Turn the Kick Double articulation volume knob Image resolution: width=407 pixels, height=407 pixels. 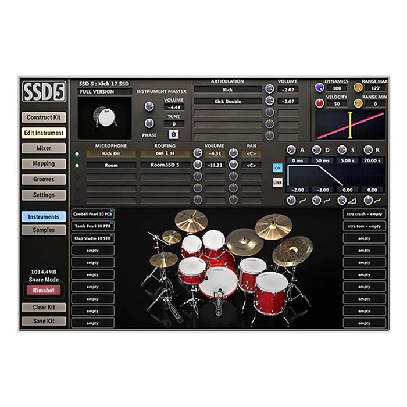click(x=269, y=101)
